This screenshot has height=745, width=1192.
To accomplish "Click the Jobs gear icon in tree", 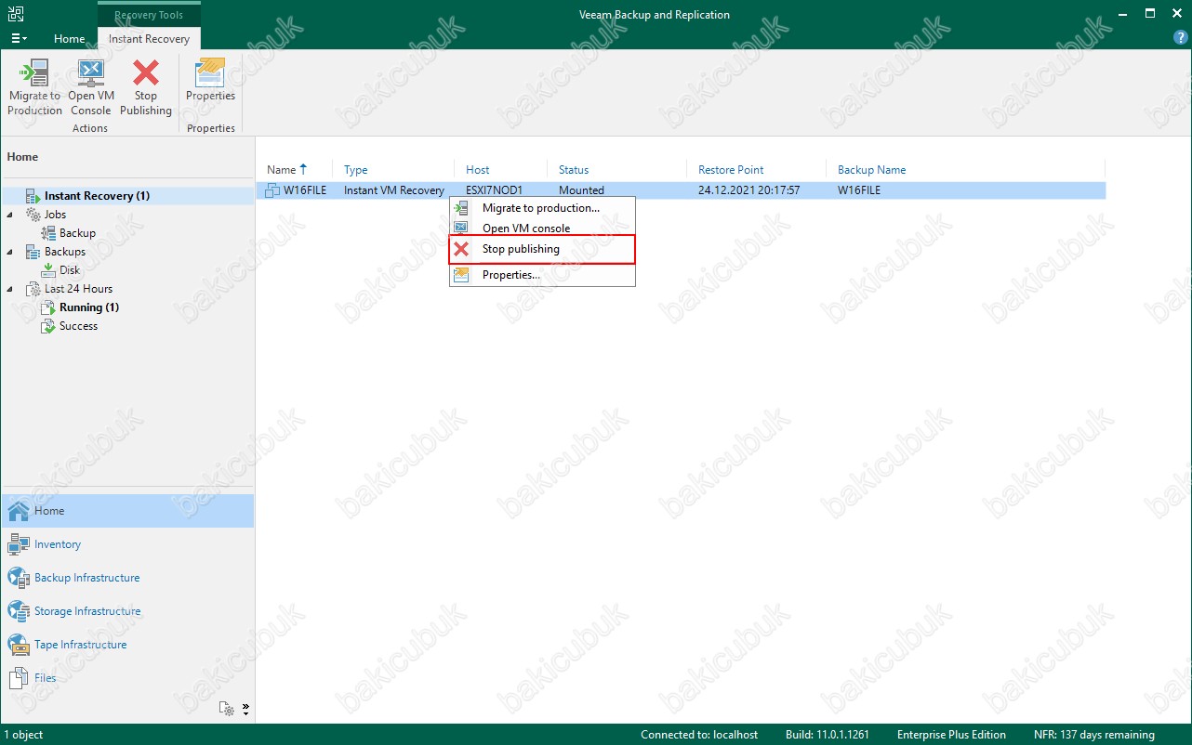I will pyautogui.click(x=33, y=215).
